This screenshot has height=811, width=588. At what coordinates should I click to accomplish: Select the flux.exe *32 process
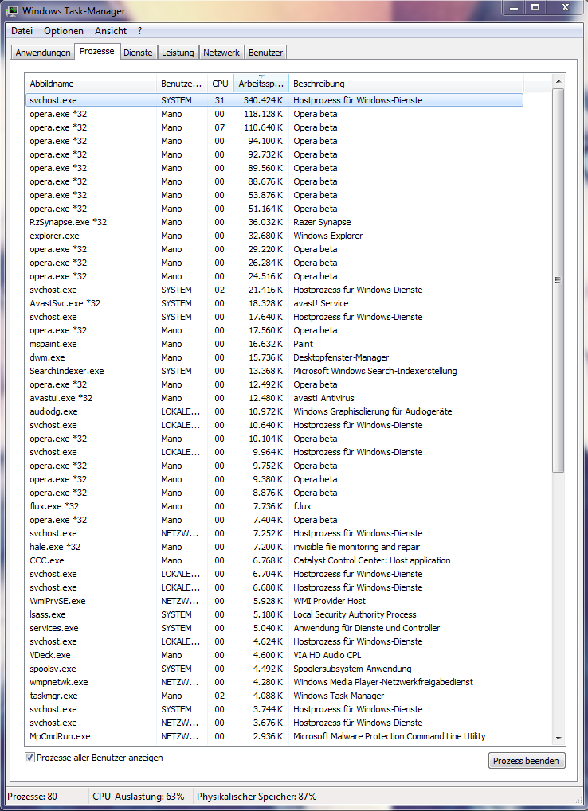point(274,506)
